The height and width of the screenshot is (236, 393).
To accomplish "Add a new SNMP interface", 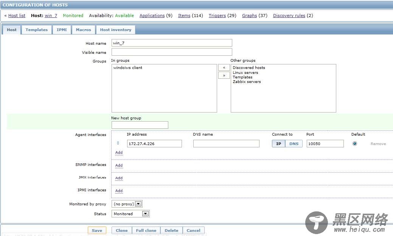I will coord(119,165).
